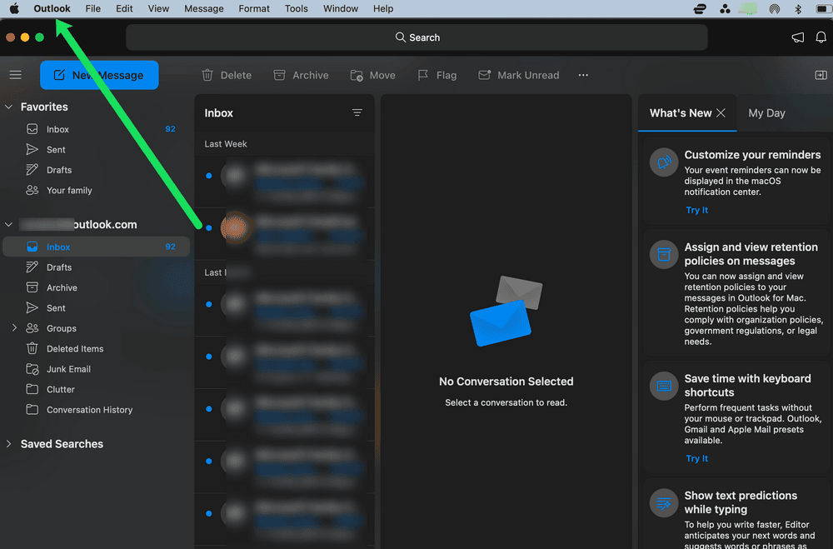Image resolution: width=833 pixels, height=549 pixels.
Task: Toggle the right task pane button
Action: (x=821, y=75)
